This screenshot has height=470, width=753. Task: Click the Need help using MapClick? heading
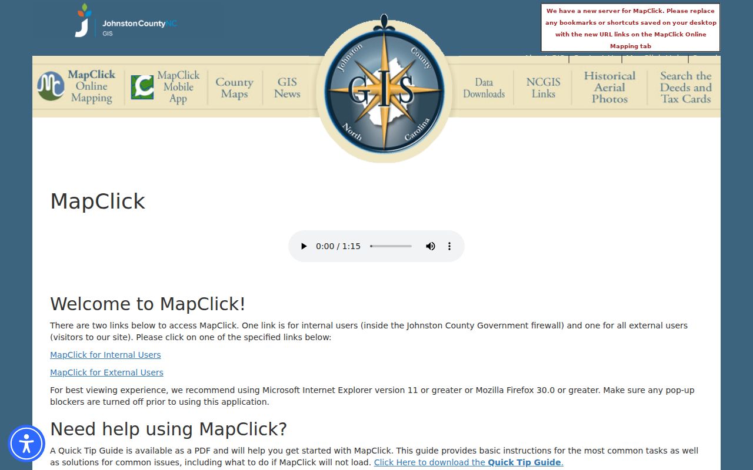pyautogui.click(x=168, y=429)
